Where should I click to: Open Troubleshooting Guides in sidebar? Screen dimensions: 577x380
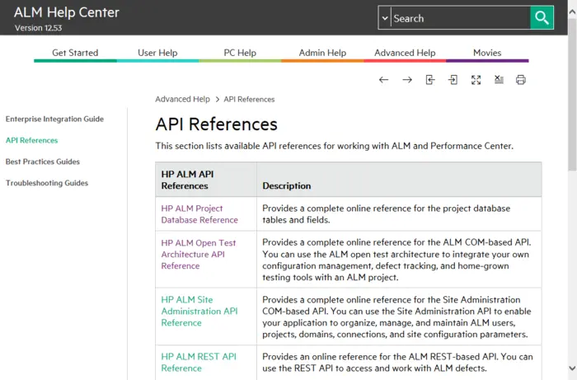(47, 183)
